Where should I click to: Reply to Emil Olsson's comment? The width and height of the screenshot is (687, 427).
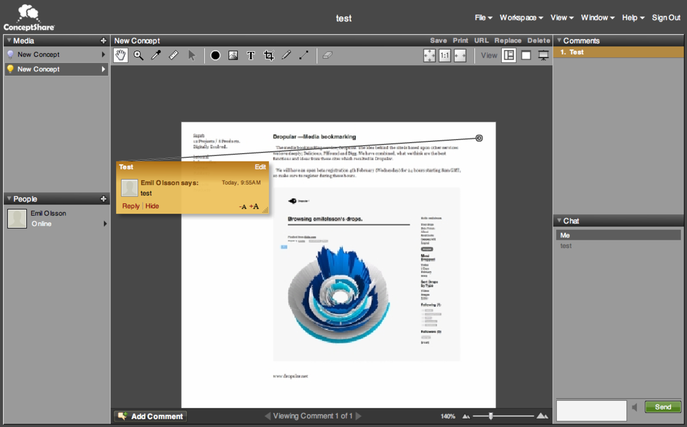[x=130, y=205]
